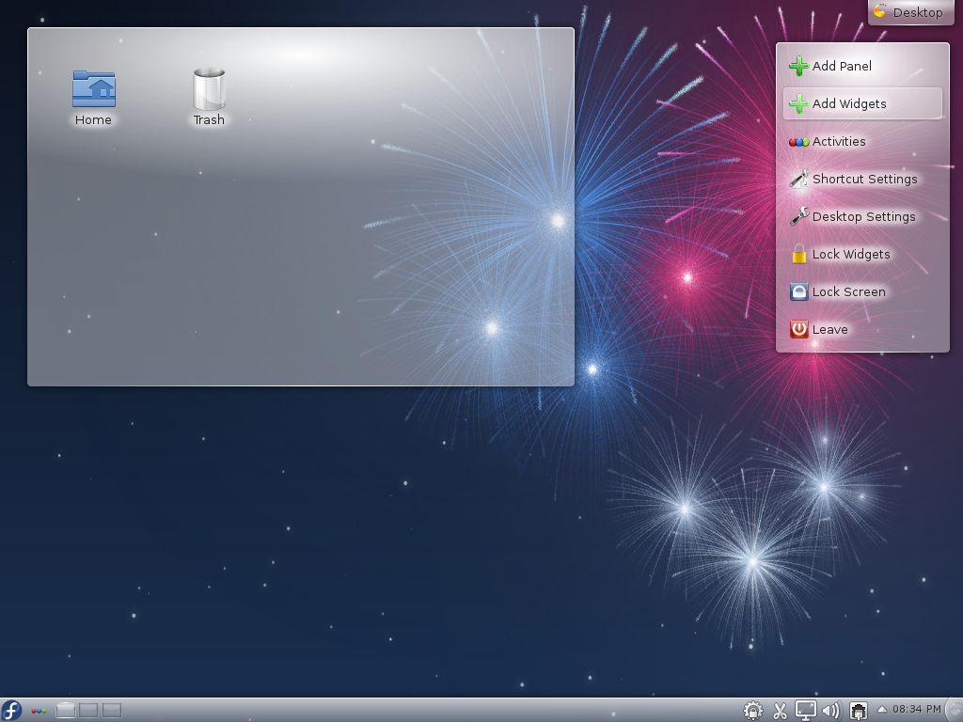This screenshot has height=722, width=963.
Task: Open the Desktop toolbox cashew
Action: (909, 12)
